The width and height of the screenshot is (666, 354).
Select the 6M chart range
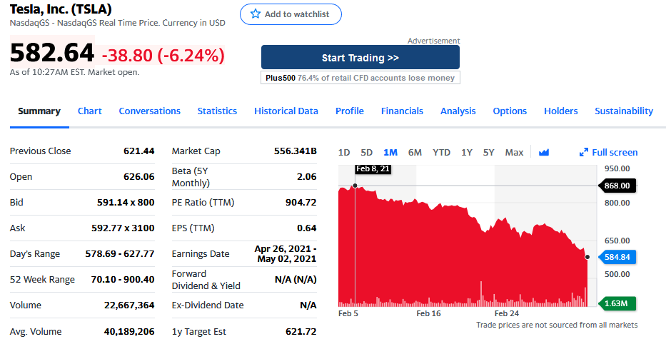tap(415, 152)
